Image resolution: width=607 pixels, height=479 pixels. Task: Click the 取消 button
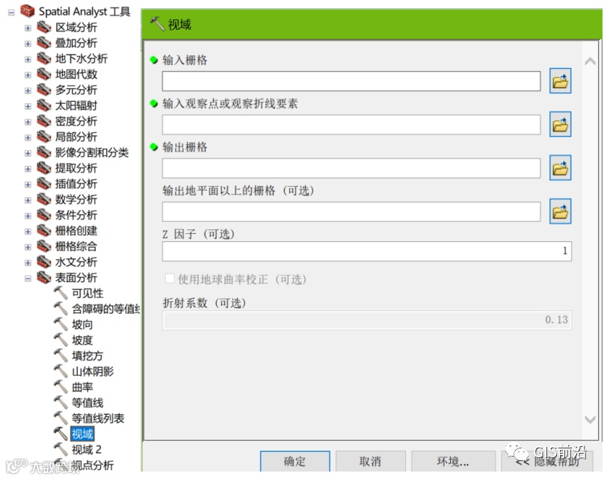(x=371, y=461)
